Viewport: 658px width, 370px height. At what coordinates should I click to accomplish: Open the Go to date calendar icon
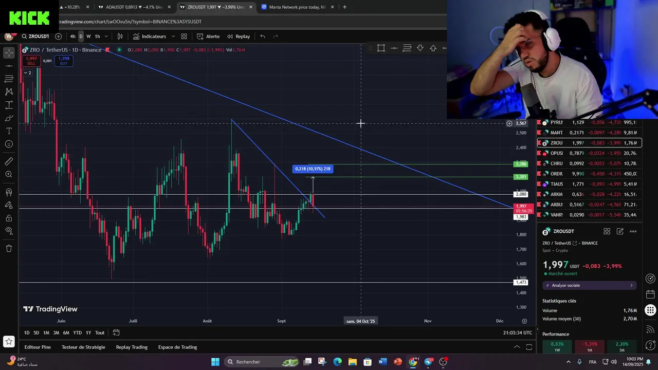pyautogui.click(x=116, y=332)
